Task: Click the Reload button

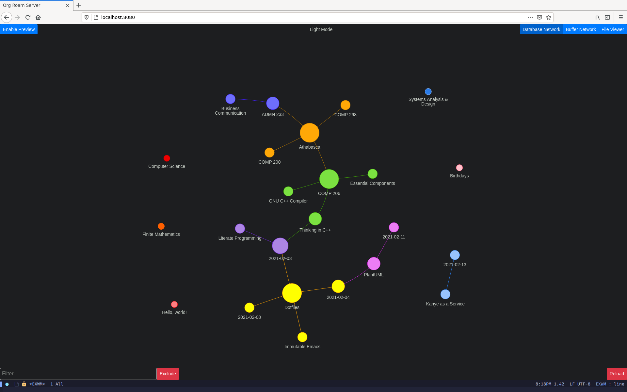Action: point(616,373)
